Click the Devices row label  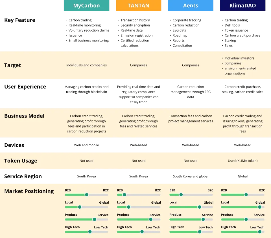click(x=14, y=145)
